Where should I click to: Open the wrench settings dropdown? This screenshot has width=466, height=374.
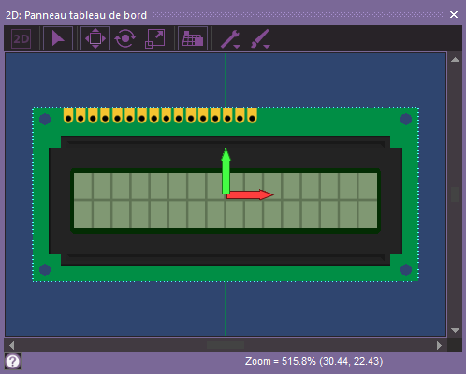coord(230,39)
